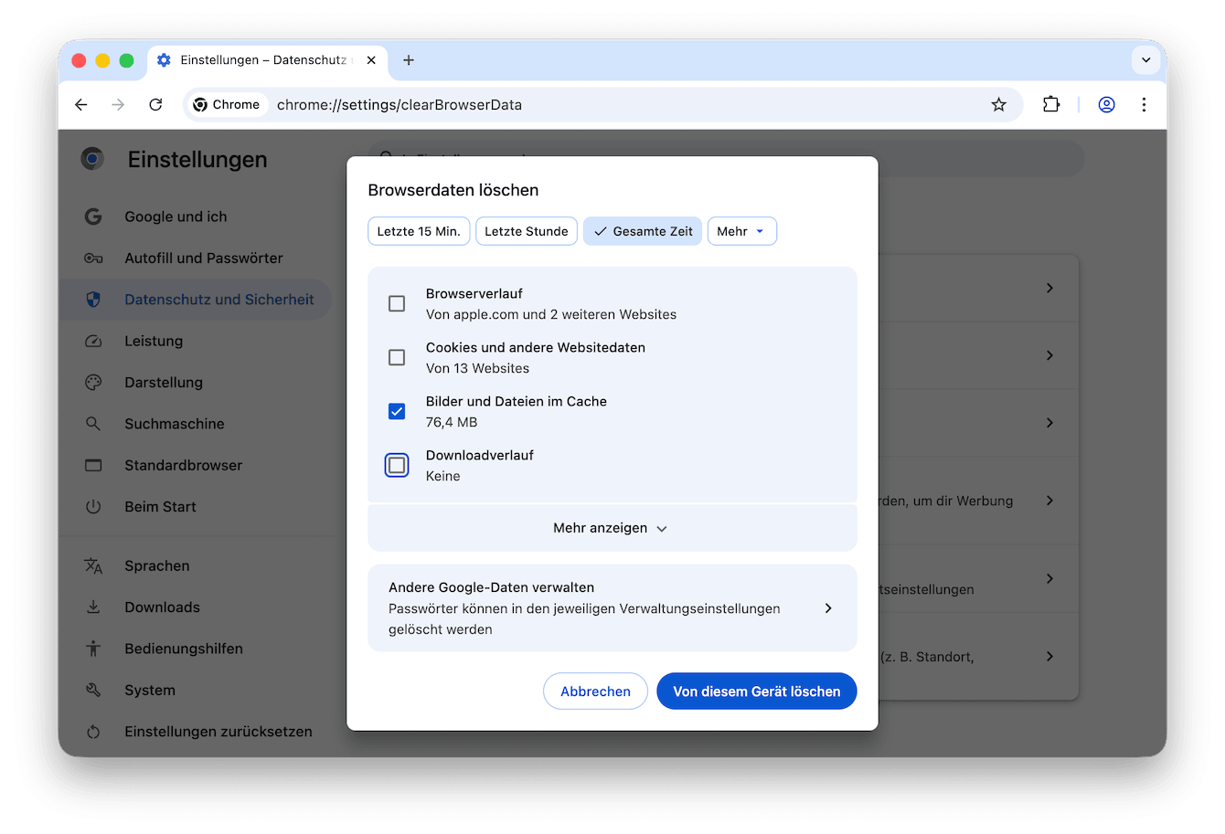Click the extensions puzzle icon
This screenshot has height=834, width=1225.
coord(1050,104)
